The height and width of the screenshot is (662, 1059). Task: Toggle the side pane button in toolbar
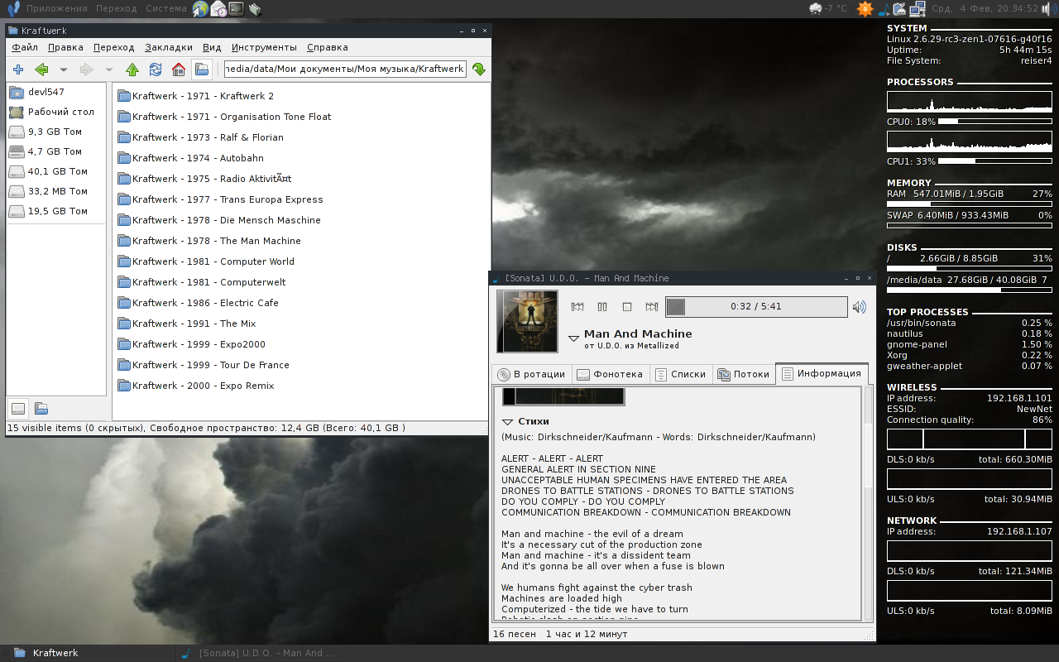pyautogui.click(x=201, y=70)
